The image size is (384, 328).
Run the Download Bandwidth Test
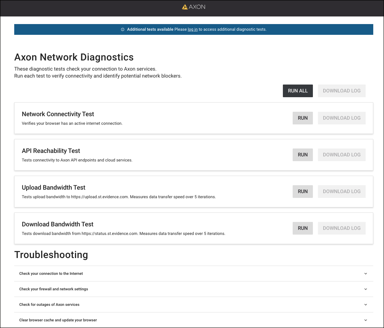[x=302, y=228]
